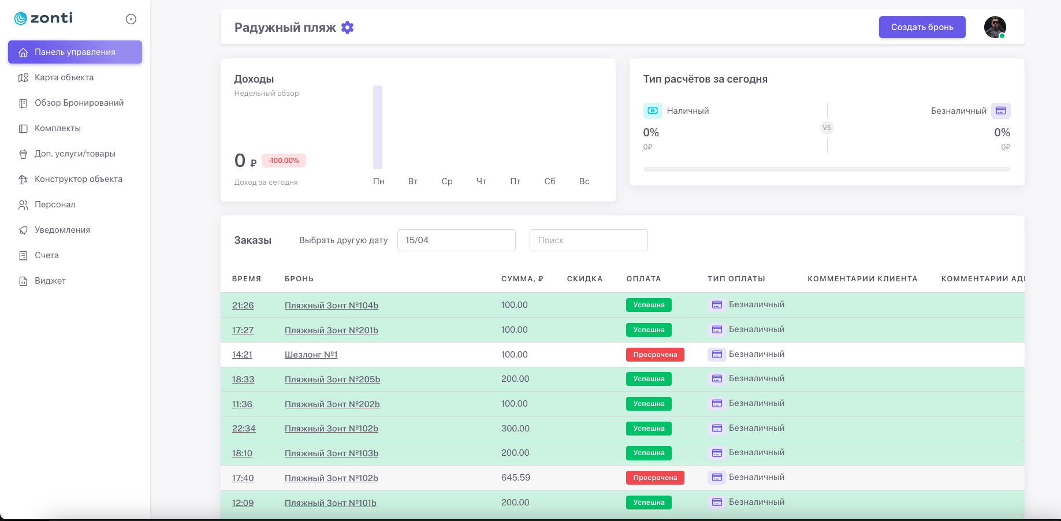The width and height of the screenshot is (1061, 521).
Task: Click the payment type progress bar
Action: pyautogui.click(x=827, y=169)
